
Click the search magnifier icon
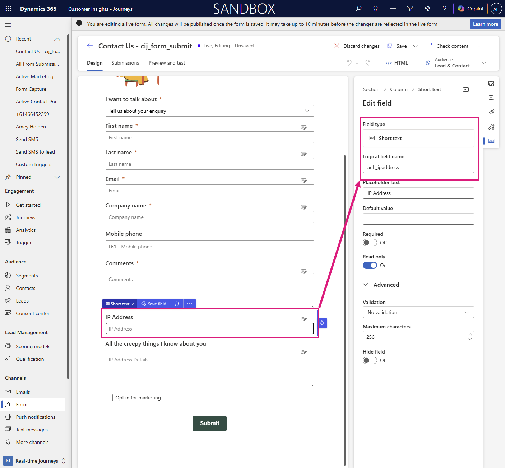pos(358,9)
